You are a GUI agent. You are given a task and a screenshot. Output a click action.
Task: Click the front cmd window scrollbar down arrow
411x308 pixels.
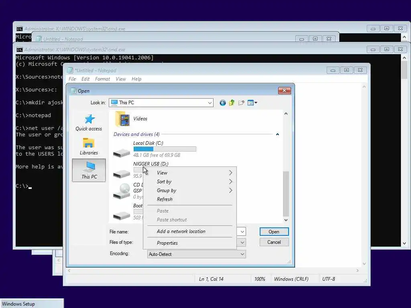405,243
